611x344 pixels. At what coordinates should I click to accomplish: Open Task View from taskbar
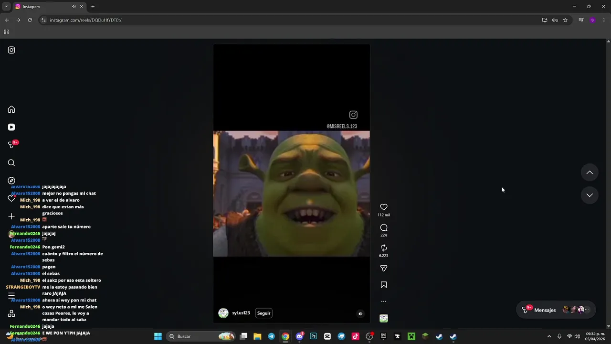point(243,336)
